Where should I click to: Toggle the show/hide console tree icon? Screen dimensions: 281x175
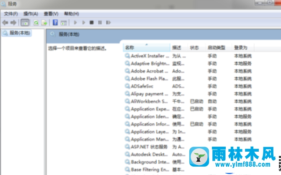25,22
